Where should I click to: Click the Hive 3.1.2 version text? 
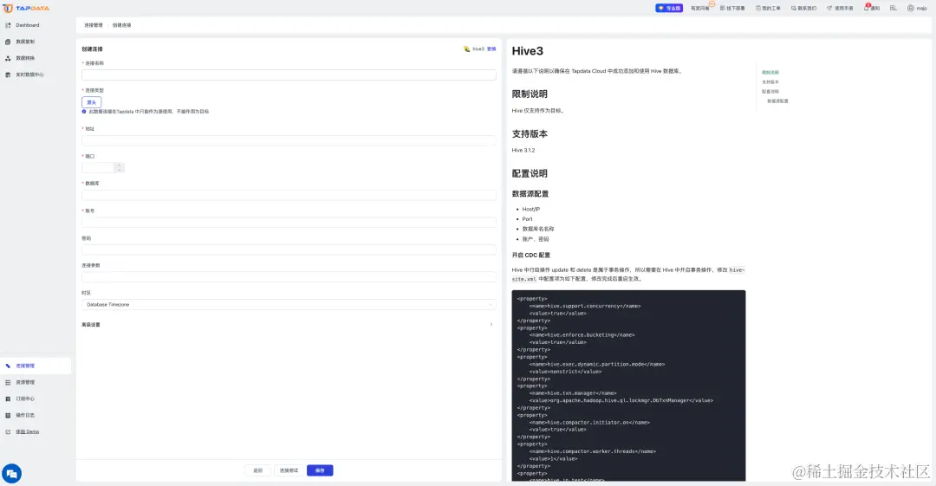(523, 151)
